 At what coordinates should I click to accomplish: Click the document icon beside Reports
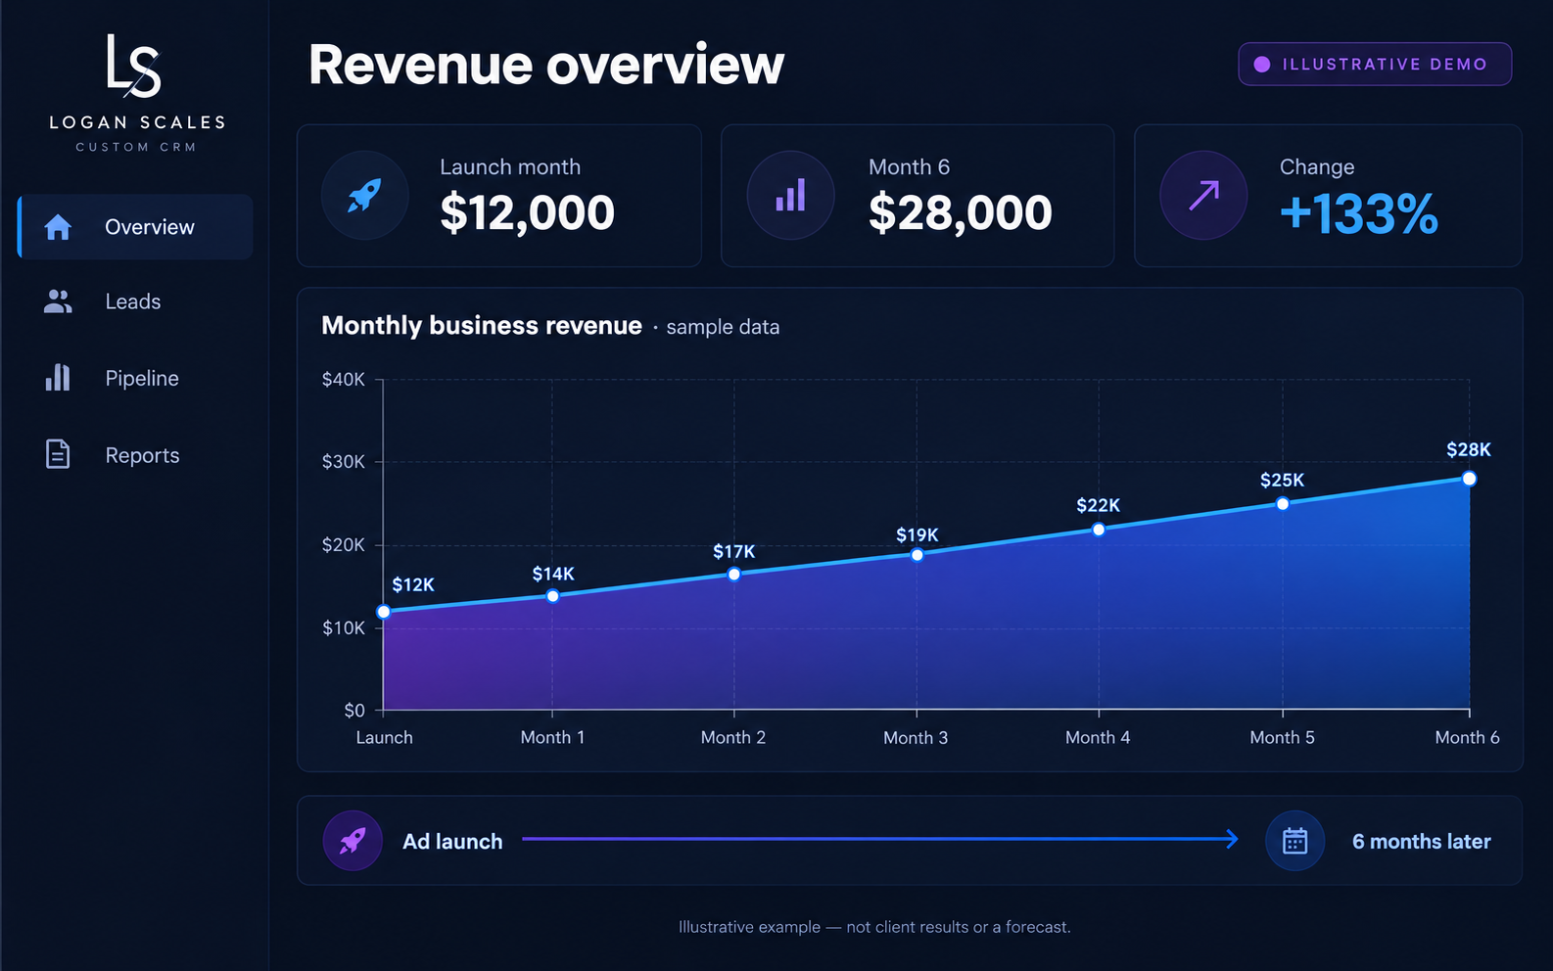[x=58, y=454]
